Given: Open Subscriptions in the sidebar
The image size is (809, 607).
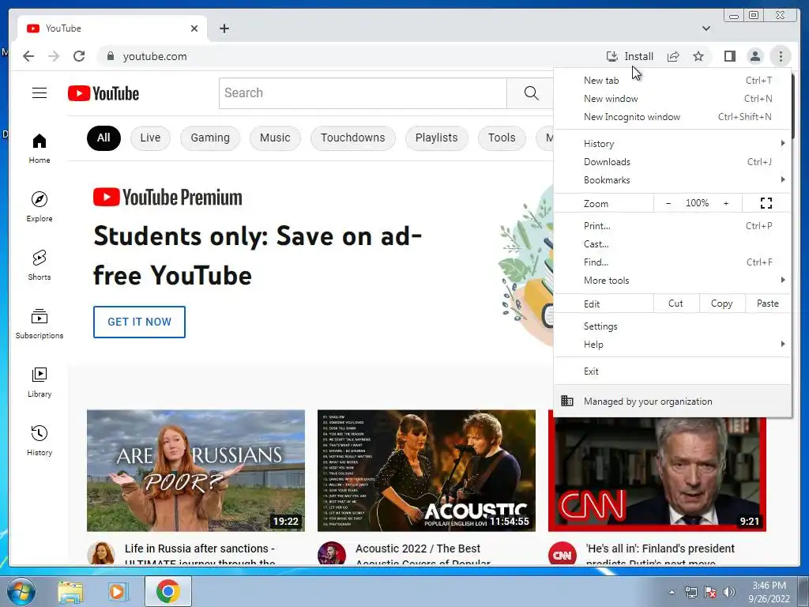Looking at the screenshot, I should click(x=40, y=323).
